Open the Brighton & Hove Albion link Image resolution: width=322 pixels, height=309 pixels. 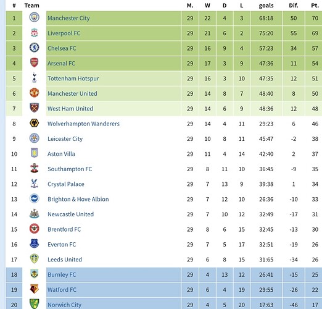[78, 199]
